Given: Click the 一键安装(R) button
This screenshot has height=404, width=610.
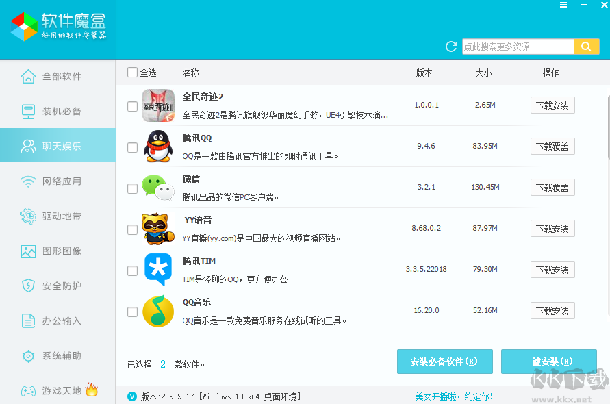Looking at the screenshot, I should coord(549,362).
